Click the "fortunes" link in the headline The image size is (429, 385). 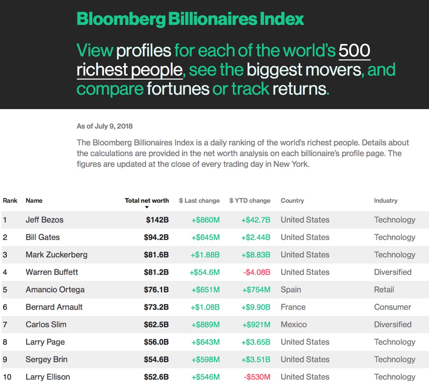[178, 89]
